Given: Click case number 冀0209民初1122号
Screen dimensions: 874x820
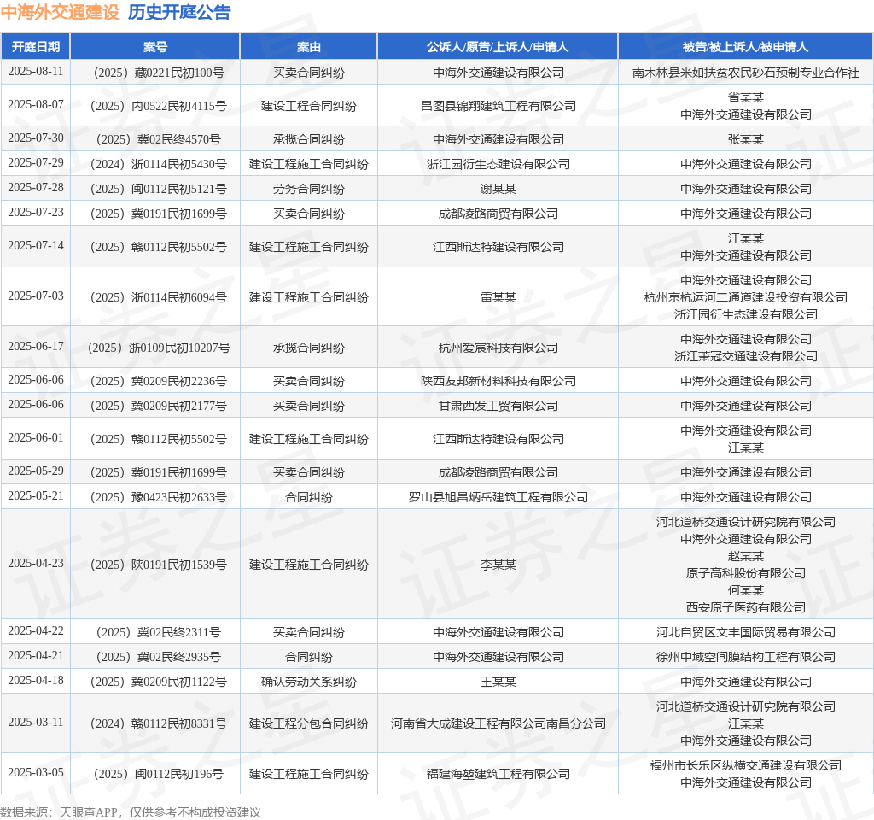Looking at the screenshot, I should tap(159, 682).
